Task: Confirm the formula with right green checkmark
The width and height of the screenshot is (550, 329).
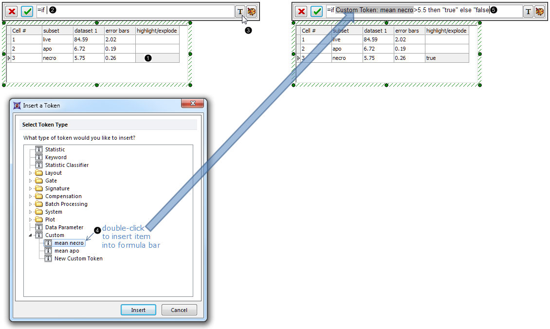Action: click(316, 12)
